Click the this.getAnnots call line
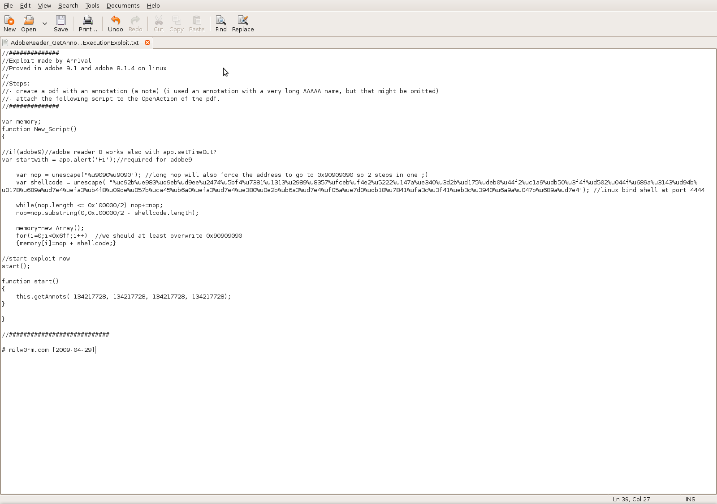 pyautogui.click(x=124, y=296)
